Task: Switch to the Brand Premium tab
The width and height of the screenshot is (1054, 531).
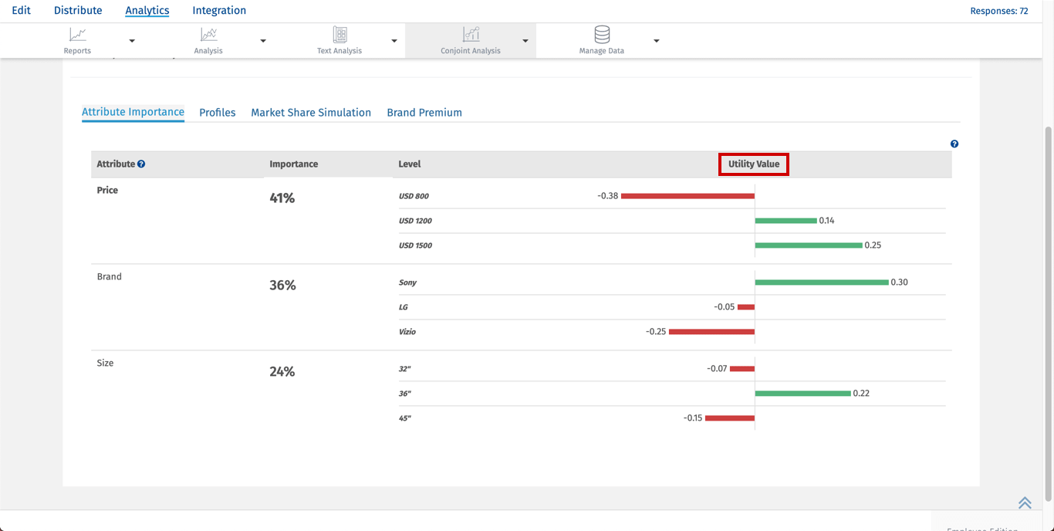Action: click(x=424, y=113)
